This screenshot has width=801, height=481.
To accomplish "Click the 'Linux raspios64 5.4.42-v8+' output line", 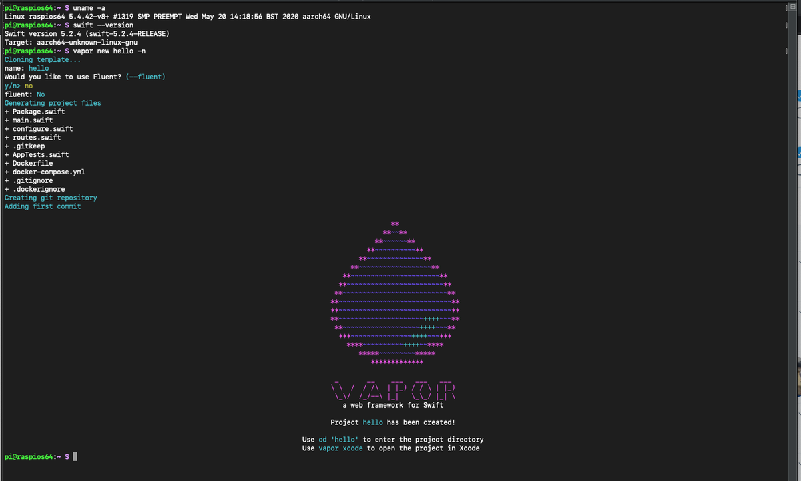I will click(x=188, y=16).
